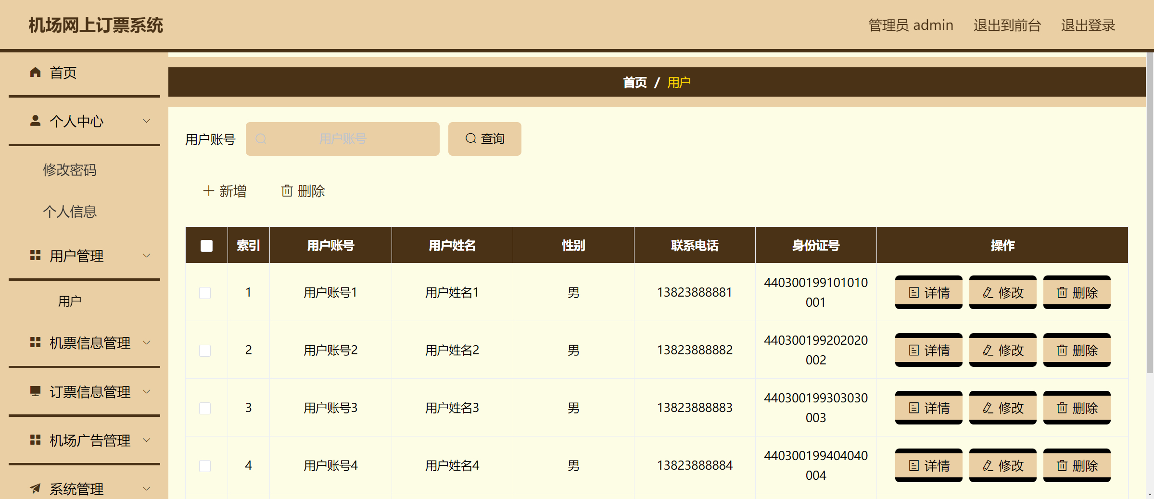Click the grid icon beside 机场广告管理

(35, 440)
